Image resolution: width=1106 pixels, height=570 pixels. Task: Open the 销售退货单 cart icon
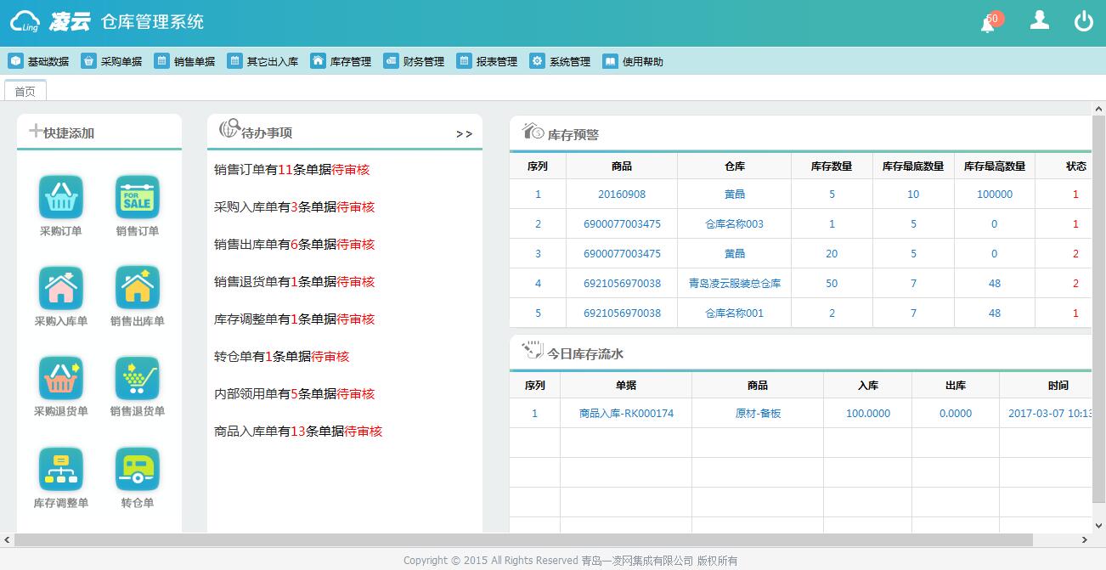[x=137, y=378]
